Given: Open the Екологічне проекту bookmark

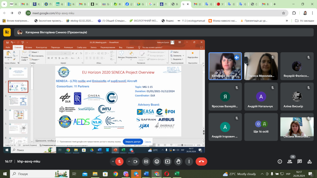Looking at the screenshot, I should (48, 21).
